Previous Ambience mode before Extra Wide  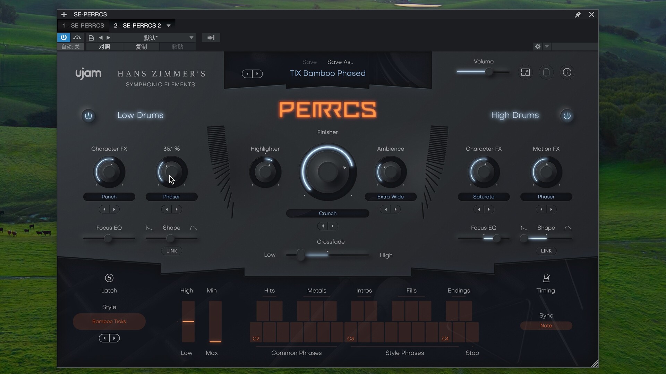[x=385, y=209]
